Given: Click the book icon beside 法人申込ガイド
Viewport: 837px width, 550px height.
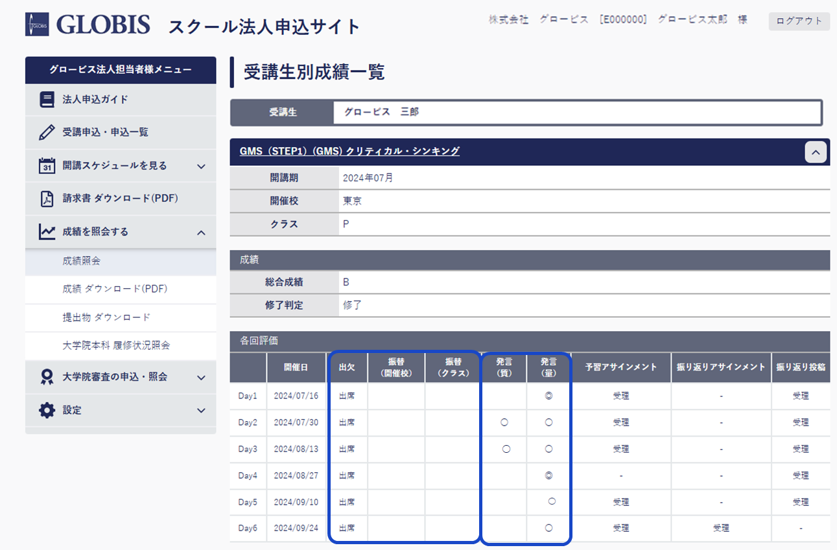Looking at the screenshot, I should pyautogui.click(x=47, y=100).
